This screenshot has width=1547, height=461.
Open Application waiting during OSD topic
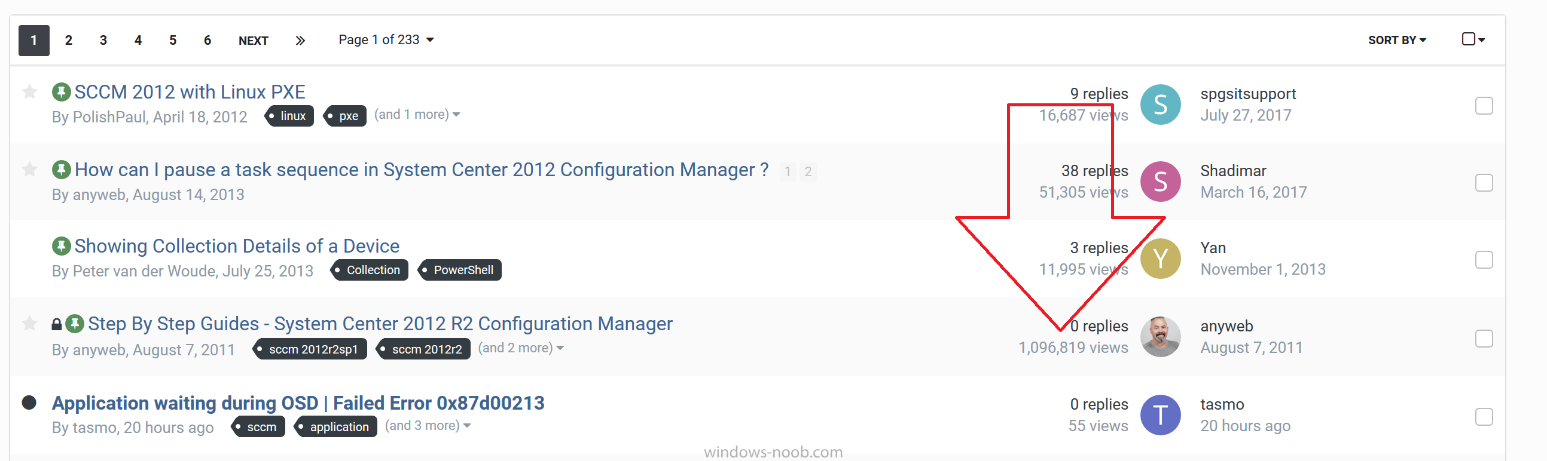(x=298, y=403)
